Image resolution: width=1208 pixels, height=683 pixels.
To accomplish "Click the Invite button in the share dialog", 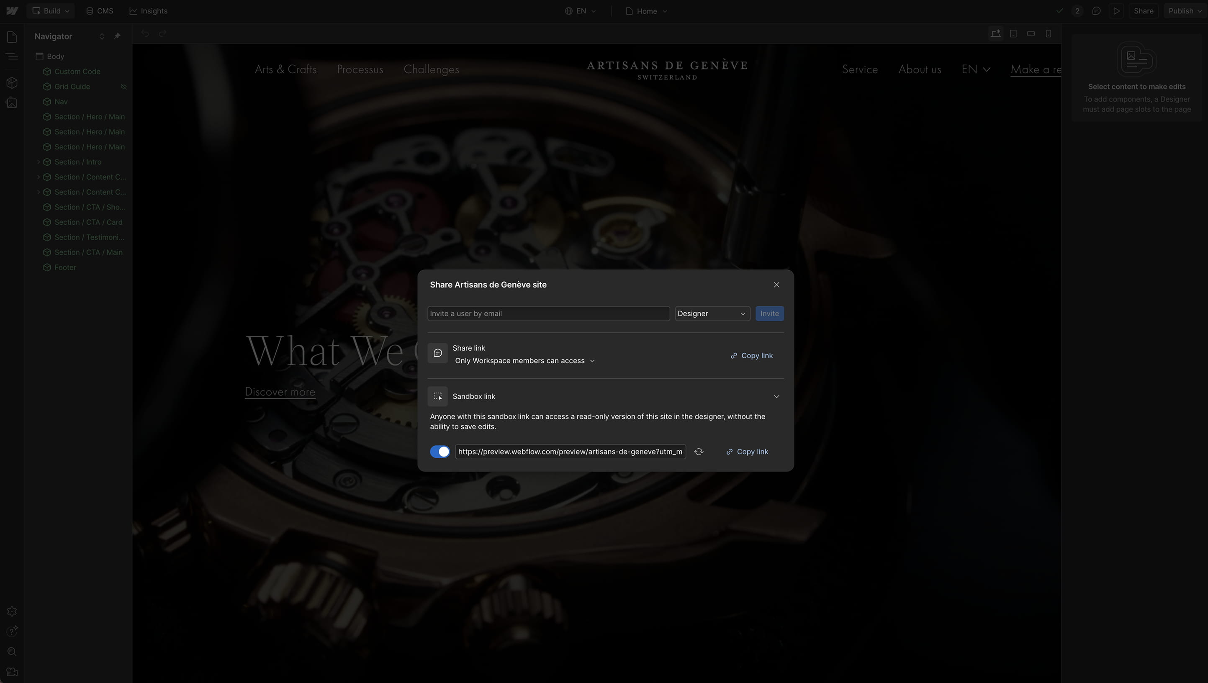I will [x=769, y=313].
